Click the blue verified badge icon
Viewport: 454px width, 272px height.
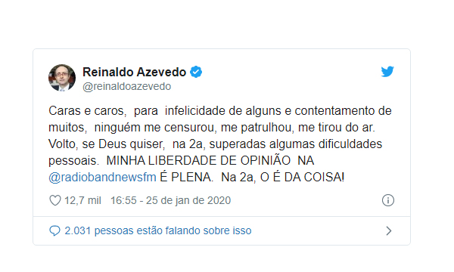[196, 72]
